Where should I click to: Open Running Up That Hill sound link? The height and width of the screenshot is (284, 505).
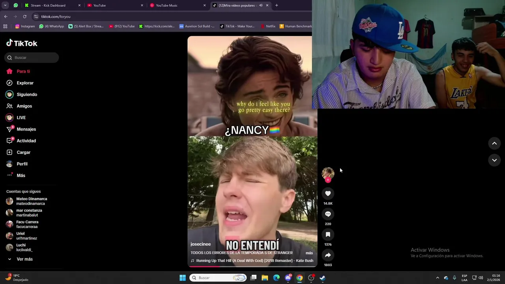tap(252, 261)
